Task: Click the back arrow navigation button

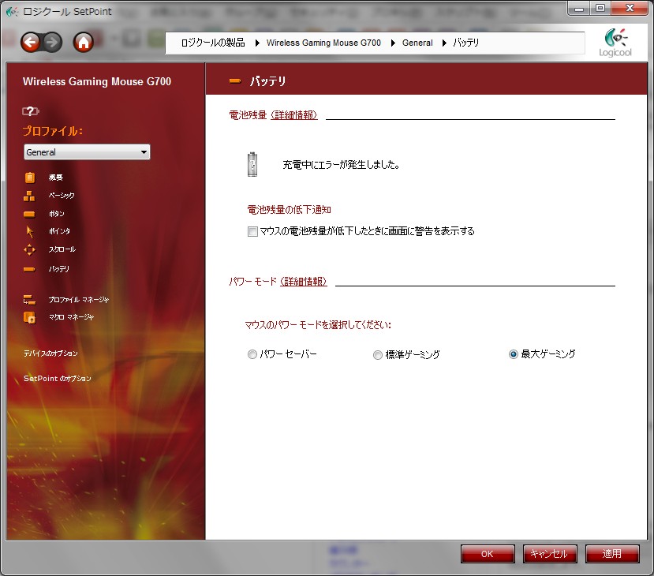Action: point(31,43)
